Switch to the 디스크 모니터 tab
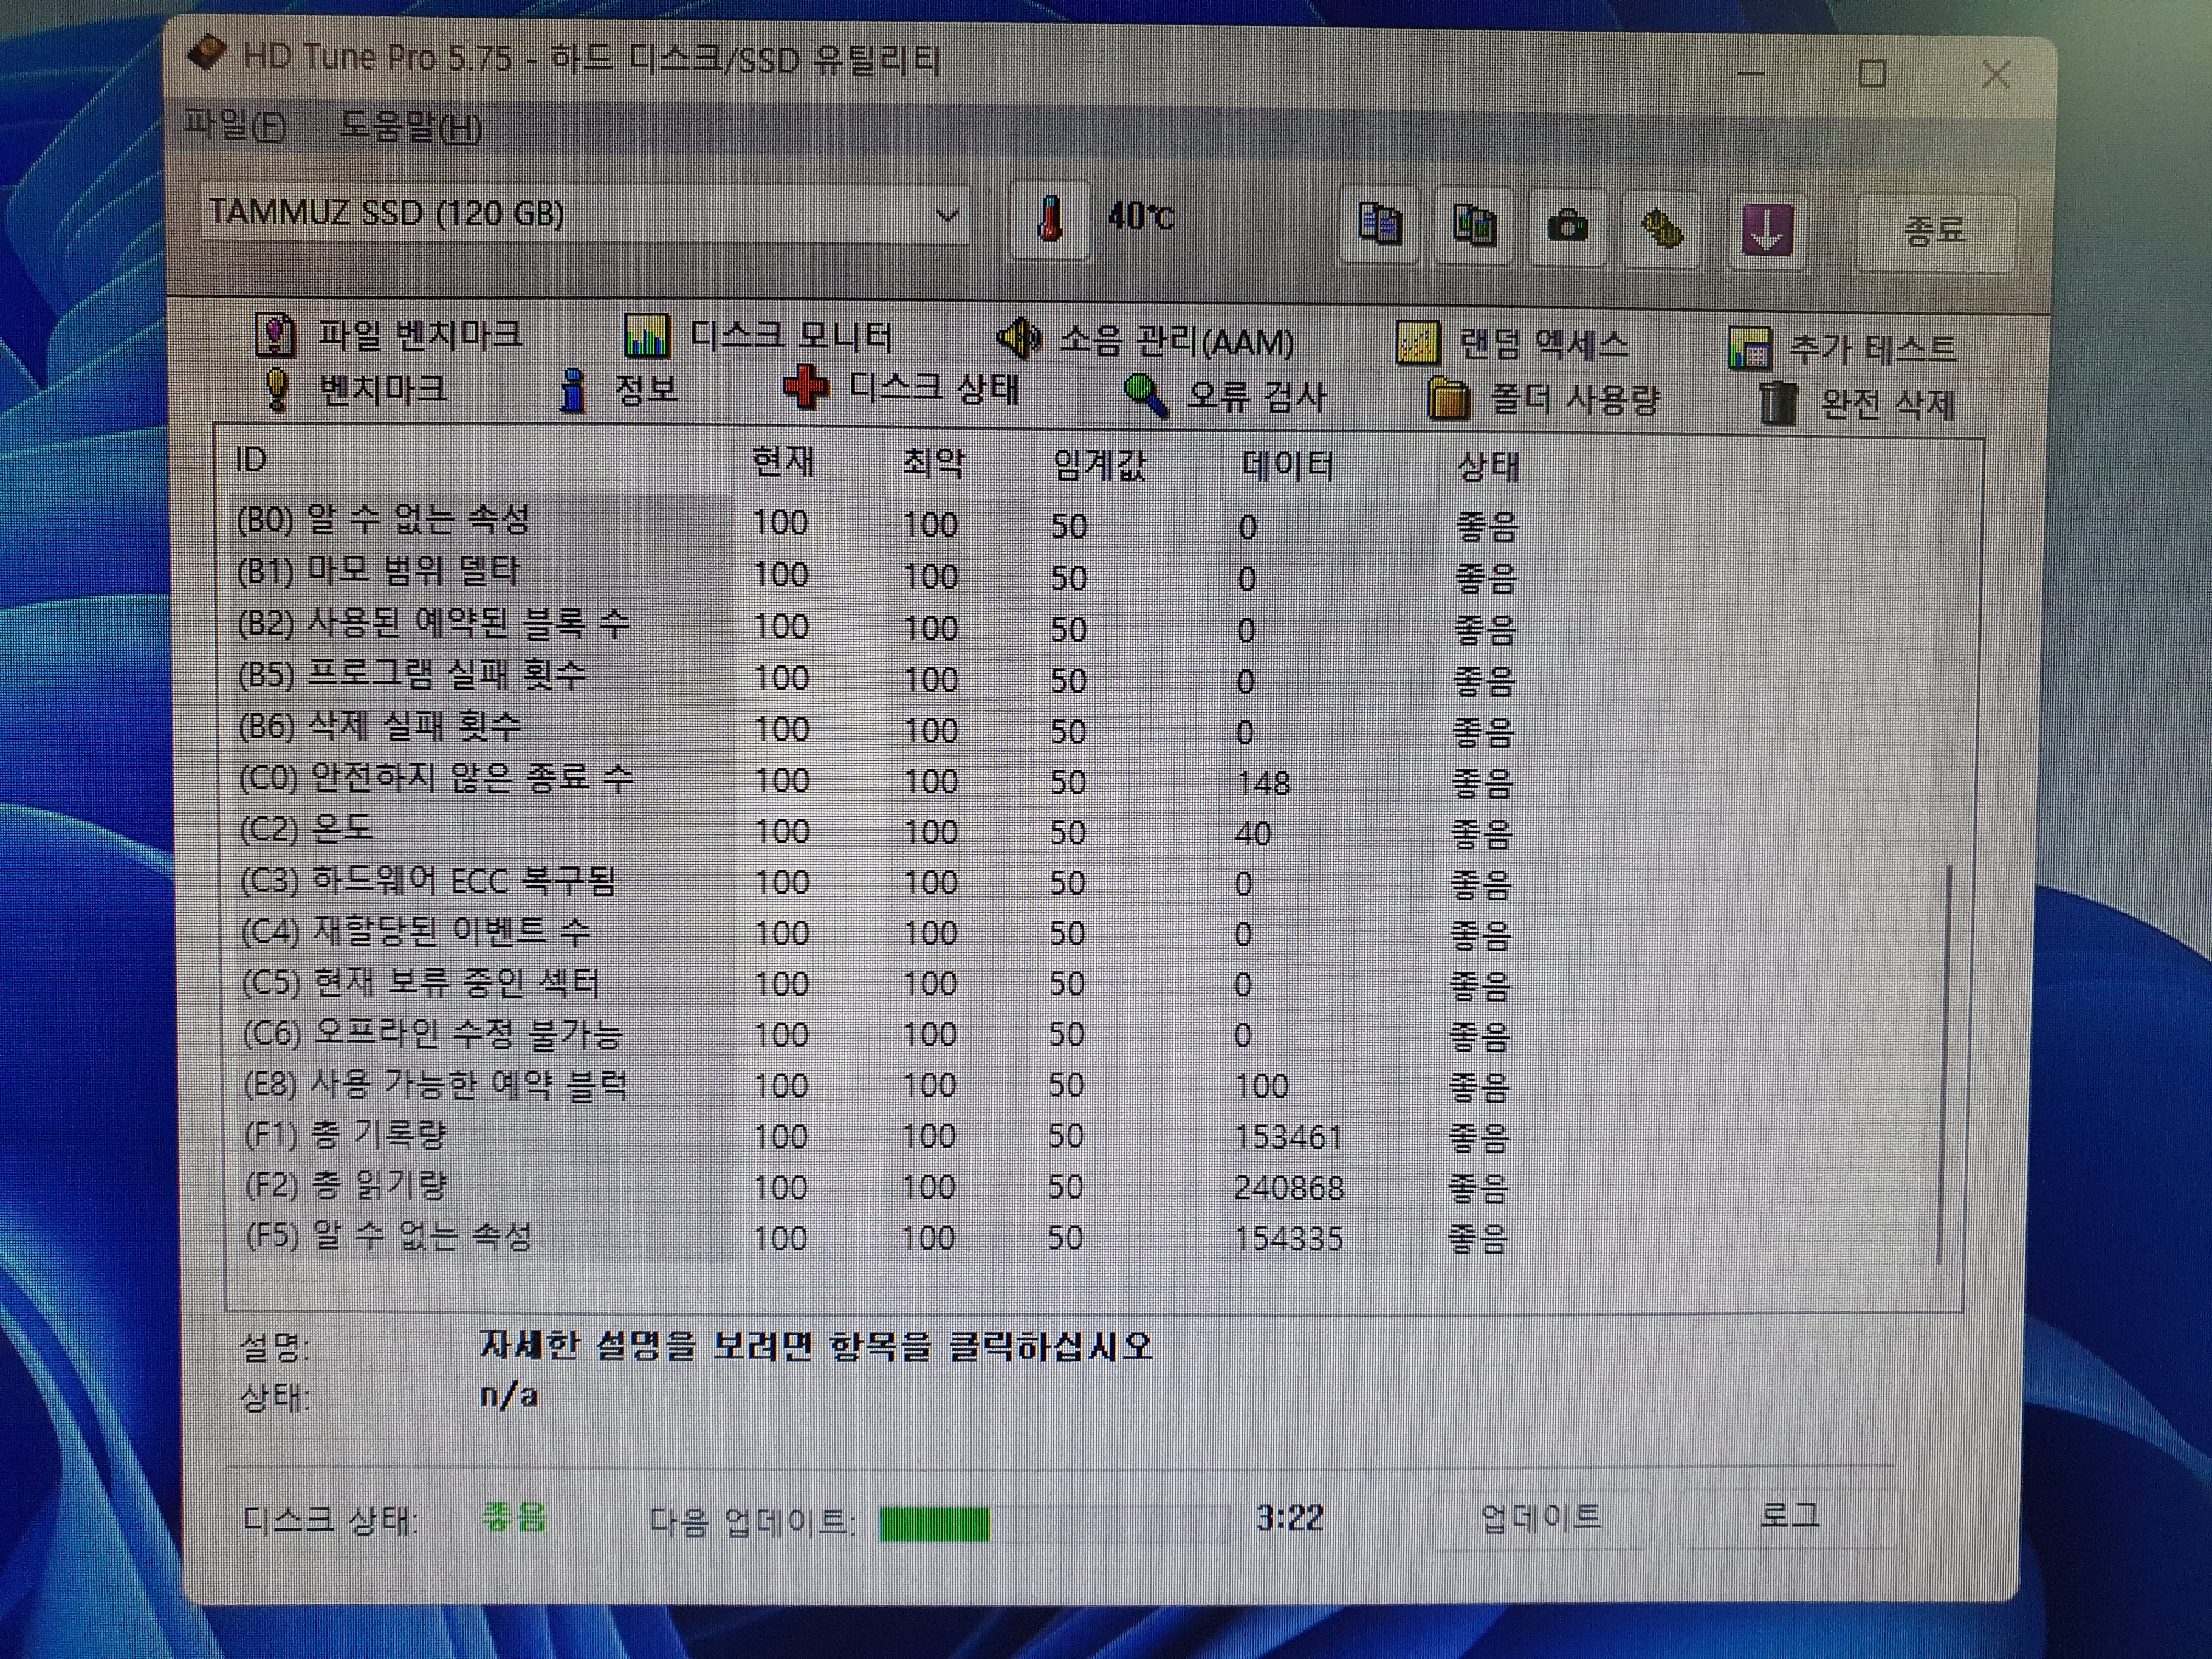2212x1659 pixels. click(758, 337)
